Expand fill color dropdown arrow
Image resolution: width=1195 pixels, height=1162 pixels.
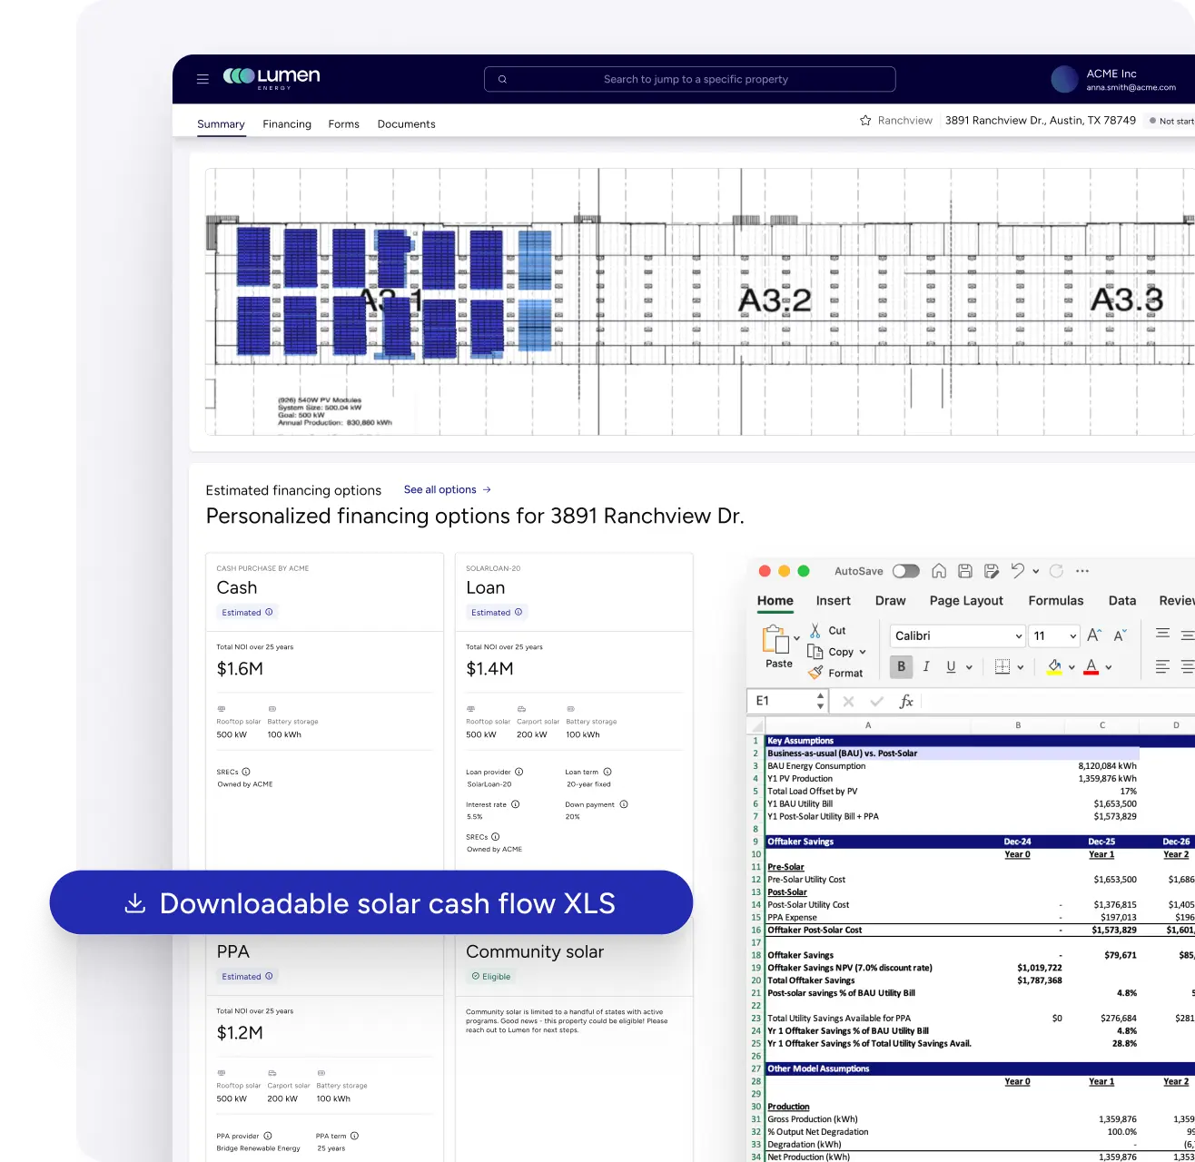[x=1072, y=667]
